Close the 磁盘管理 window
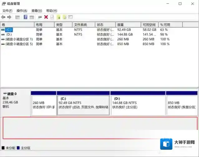Image resolution: width=199 pixels, height=157 pixels. tap(192, 4)
